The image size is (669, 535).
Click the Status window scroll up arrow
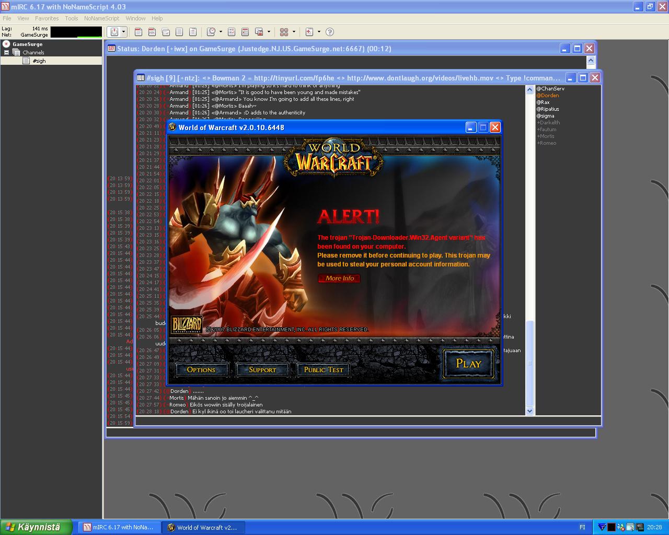591,61
